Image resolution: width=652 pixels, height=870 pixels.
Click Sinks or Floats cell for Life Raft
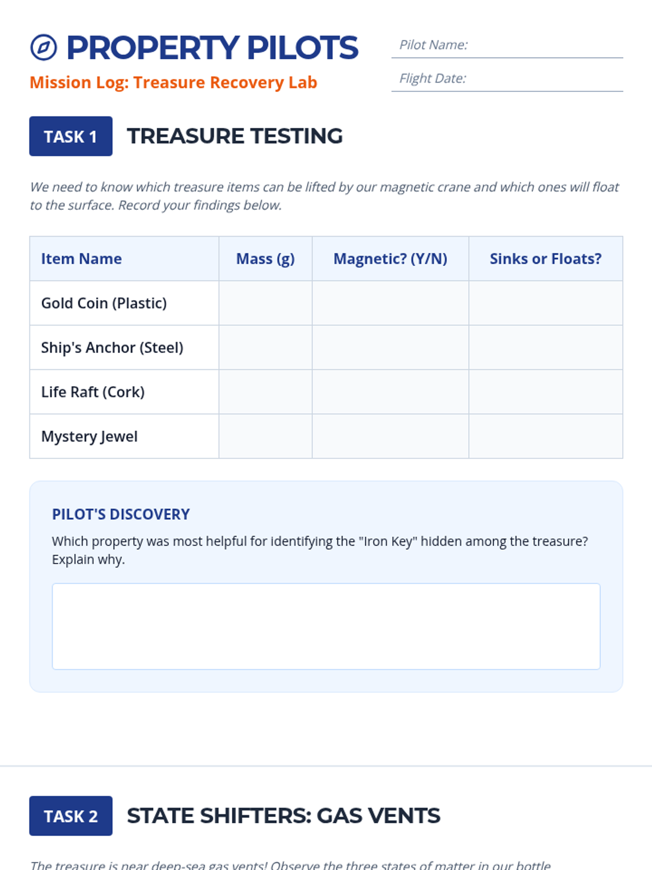[546, 392]
